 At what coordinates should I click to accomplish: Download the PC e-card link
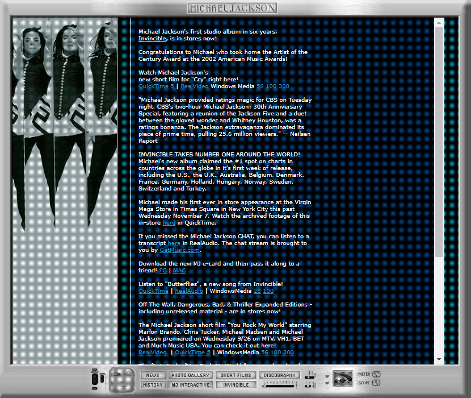point(163,271)
